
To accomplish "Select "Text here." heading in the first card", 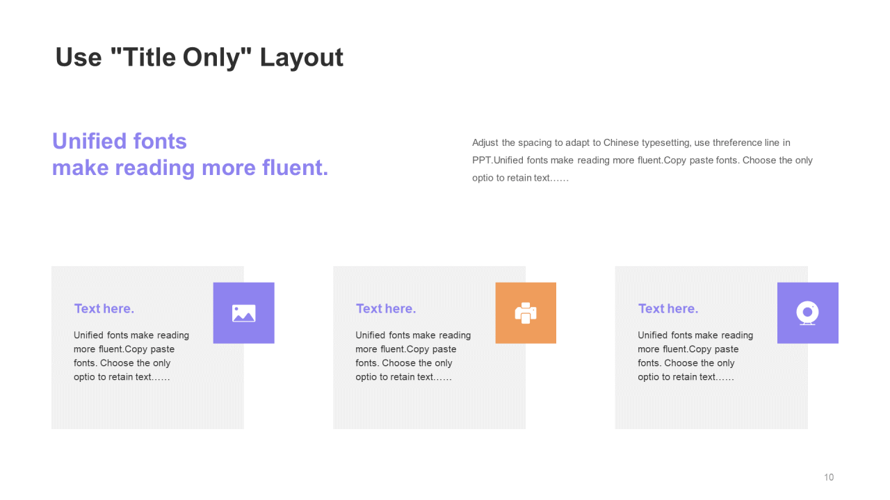I will tap(104, 308).
